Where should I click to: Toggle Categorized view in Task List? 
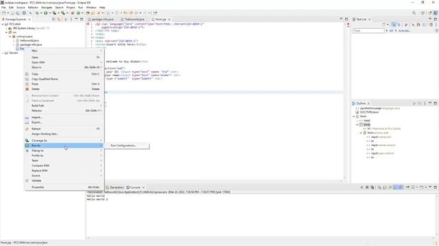point(394,25)
